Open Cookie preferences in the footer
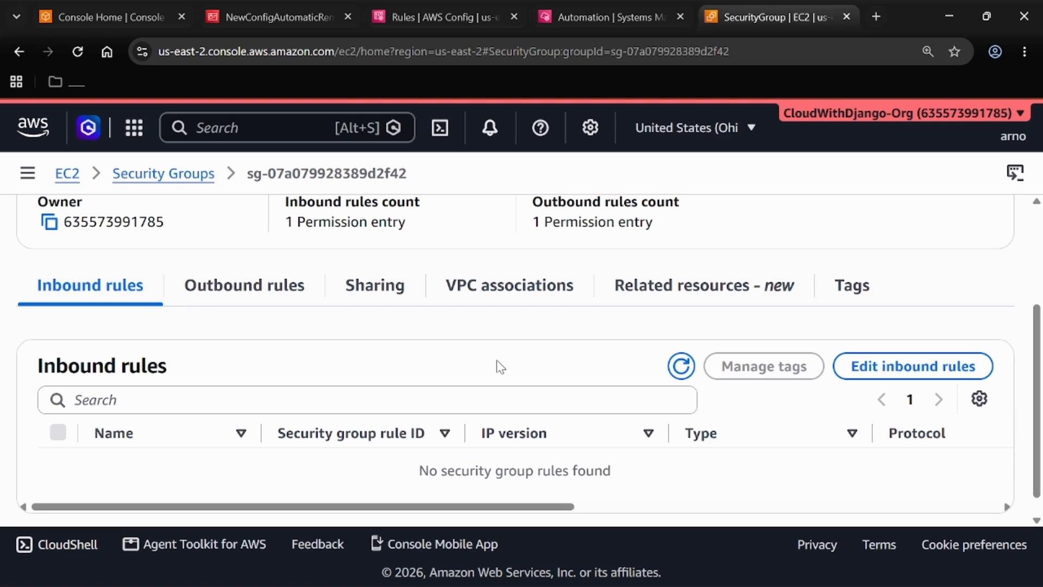Image resolution: width=1043 pixels, height=587 pixels. [x=973, y=545]
